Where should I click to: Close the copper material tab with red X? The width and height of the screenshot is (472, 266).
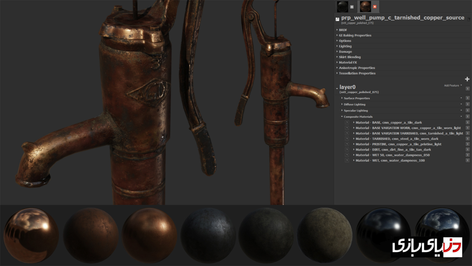click(x=374, y=7)
